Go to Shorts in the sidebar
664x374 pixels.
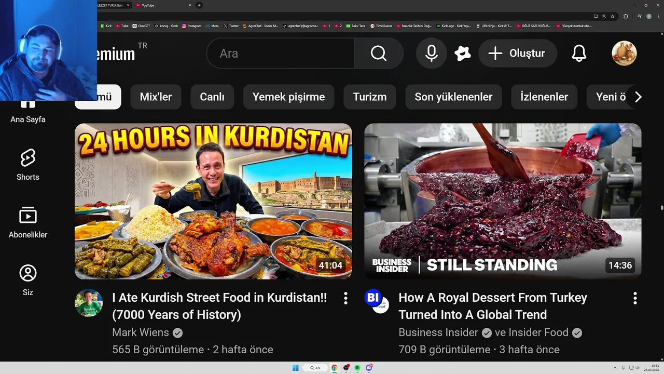(x=28, y=165)
